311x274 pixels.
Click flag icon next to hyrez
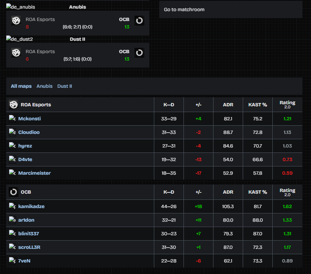[x=12, y=145]
